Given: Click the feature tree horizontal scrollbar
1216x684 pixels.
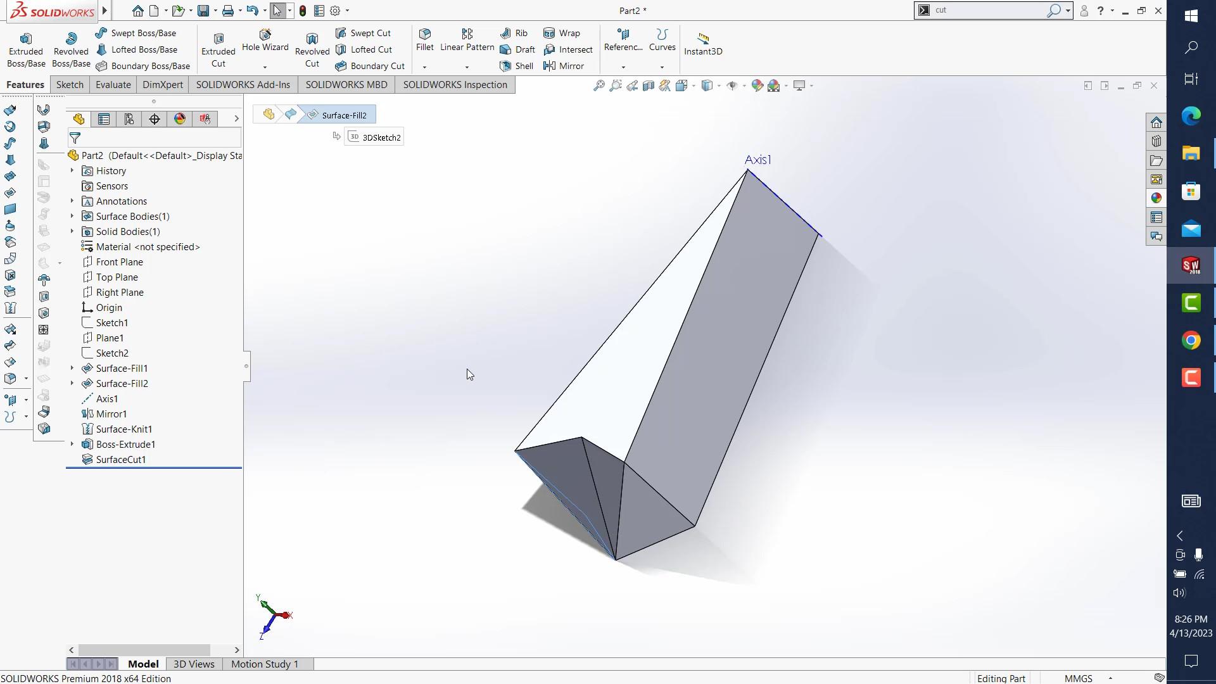Looking at the screenshot, I should tap(144, 650).
